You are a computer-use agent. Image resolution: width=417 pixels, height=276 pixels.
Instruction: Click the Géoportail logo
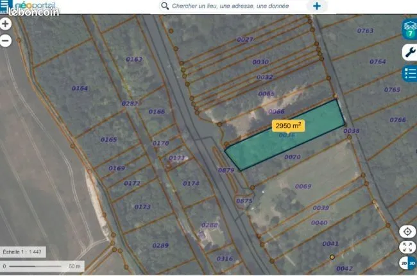[x=35, y=5]
